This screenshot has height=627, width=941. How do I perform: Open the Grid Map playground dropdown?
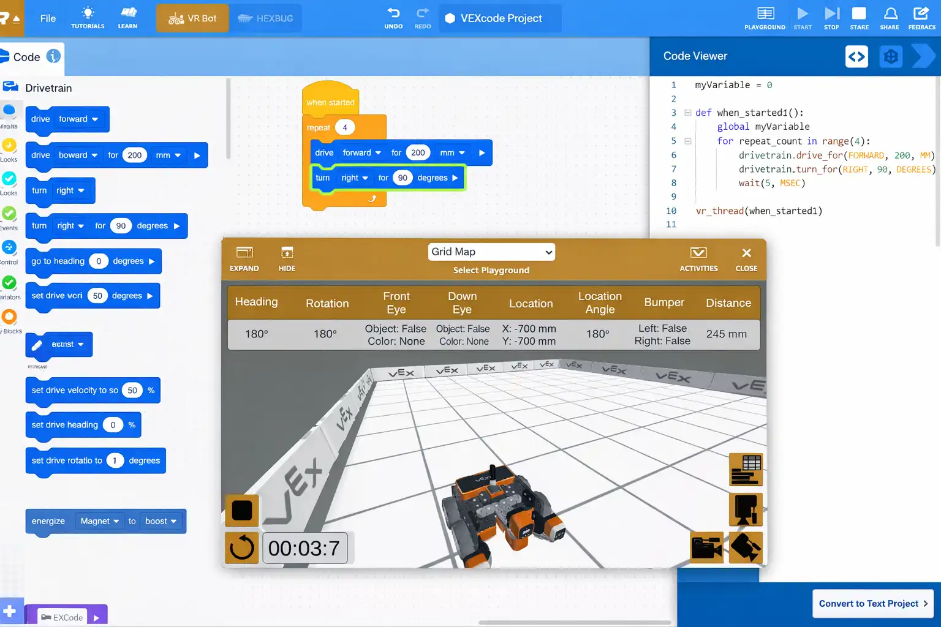(x=491, y=252)
